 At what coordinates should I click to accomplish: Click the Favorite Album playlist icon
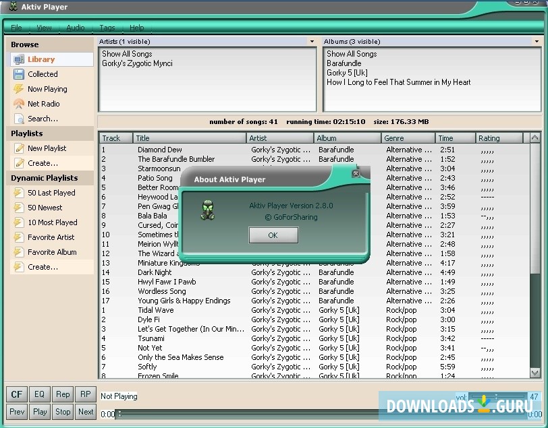[18, 252]
